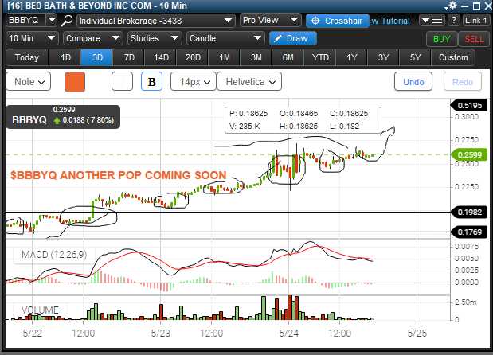Open the Helvetica font dropdown

[x=249, y=82]
